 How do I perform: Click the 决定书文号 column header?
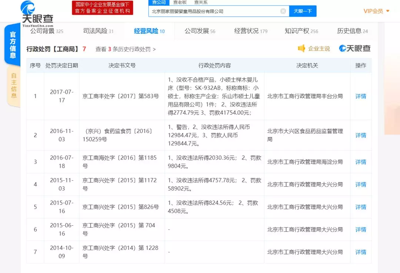122,65
